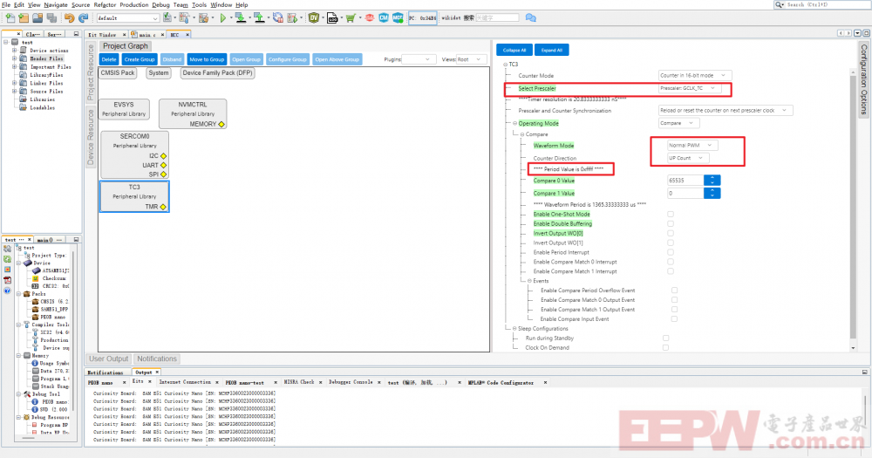Screen dimensions: 872x458
Task: Toggle Invert Output WO[1] checkbox
Action: pos(670,243)
